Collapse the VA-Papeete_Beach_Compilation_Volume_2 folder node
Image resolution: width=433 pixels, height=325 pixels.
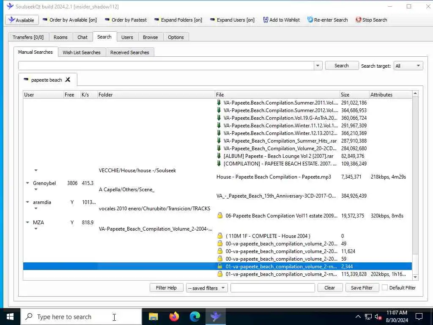coord(36,229)
